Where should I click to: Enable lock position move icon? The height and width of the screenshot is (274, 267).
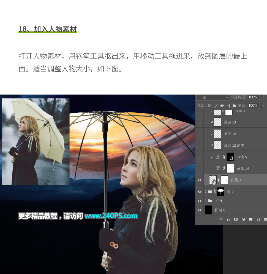click(x=222, y=105)
